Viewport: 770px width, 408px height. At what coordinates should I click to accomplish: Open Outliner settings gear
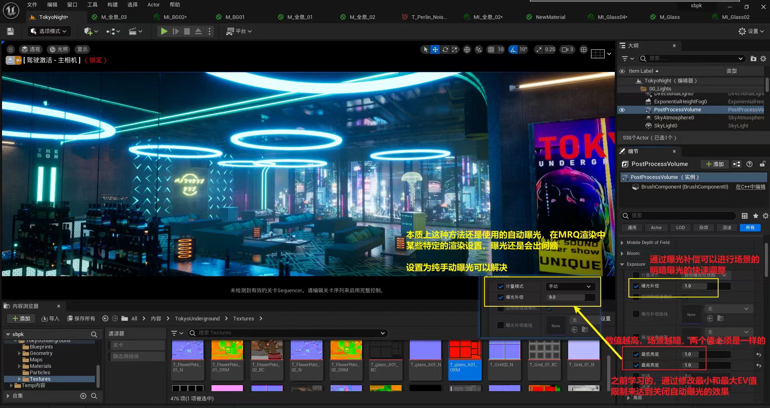[763, 59]
